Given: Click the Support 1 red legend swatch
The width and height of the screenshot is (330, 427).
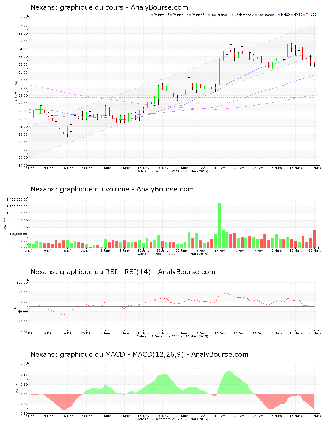Looking at the screenshot, I should tap(152, 15).
